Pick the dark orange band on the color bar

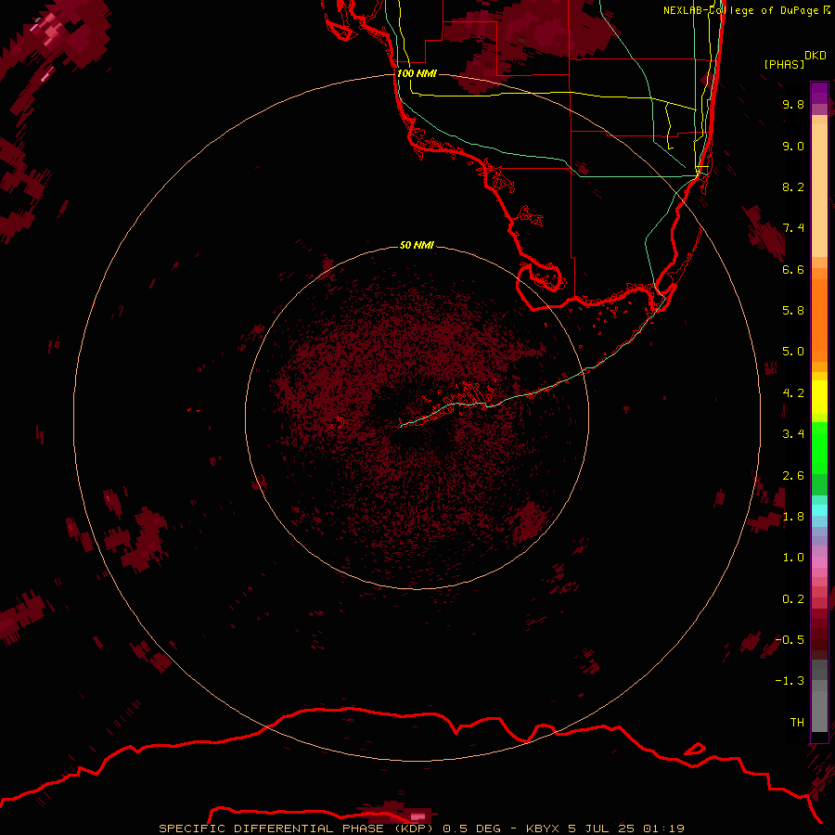click(819, 321)
